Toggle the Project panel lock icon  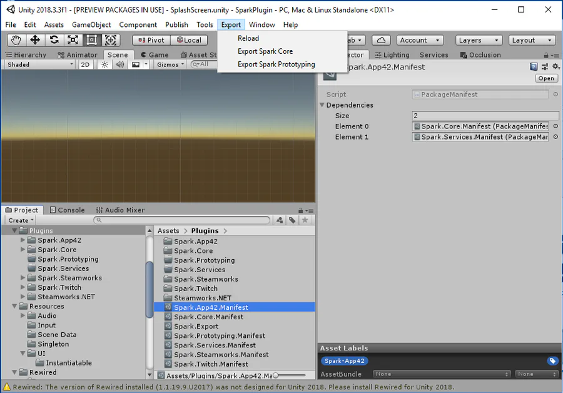(300, 210)
